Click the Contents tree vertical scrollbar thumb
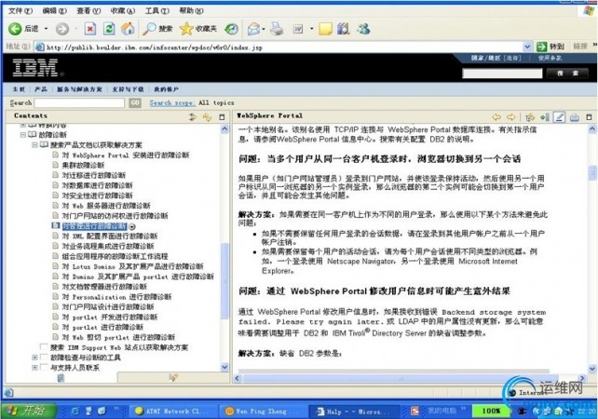Screen dimensions: 598x419 click(225, 281)
